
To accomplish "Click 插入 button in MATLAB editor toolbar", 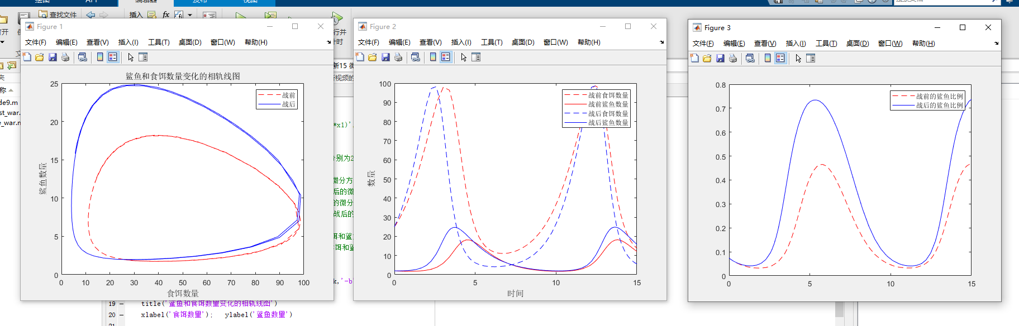I will click(136, 15).
